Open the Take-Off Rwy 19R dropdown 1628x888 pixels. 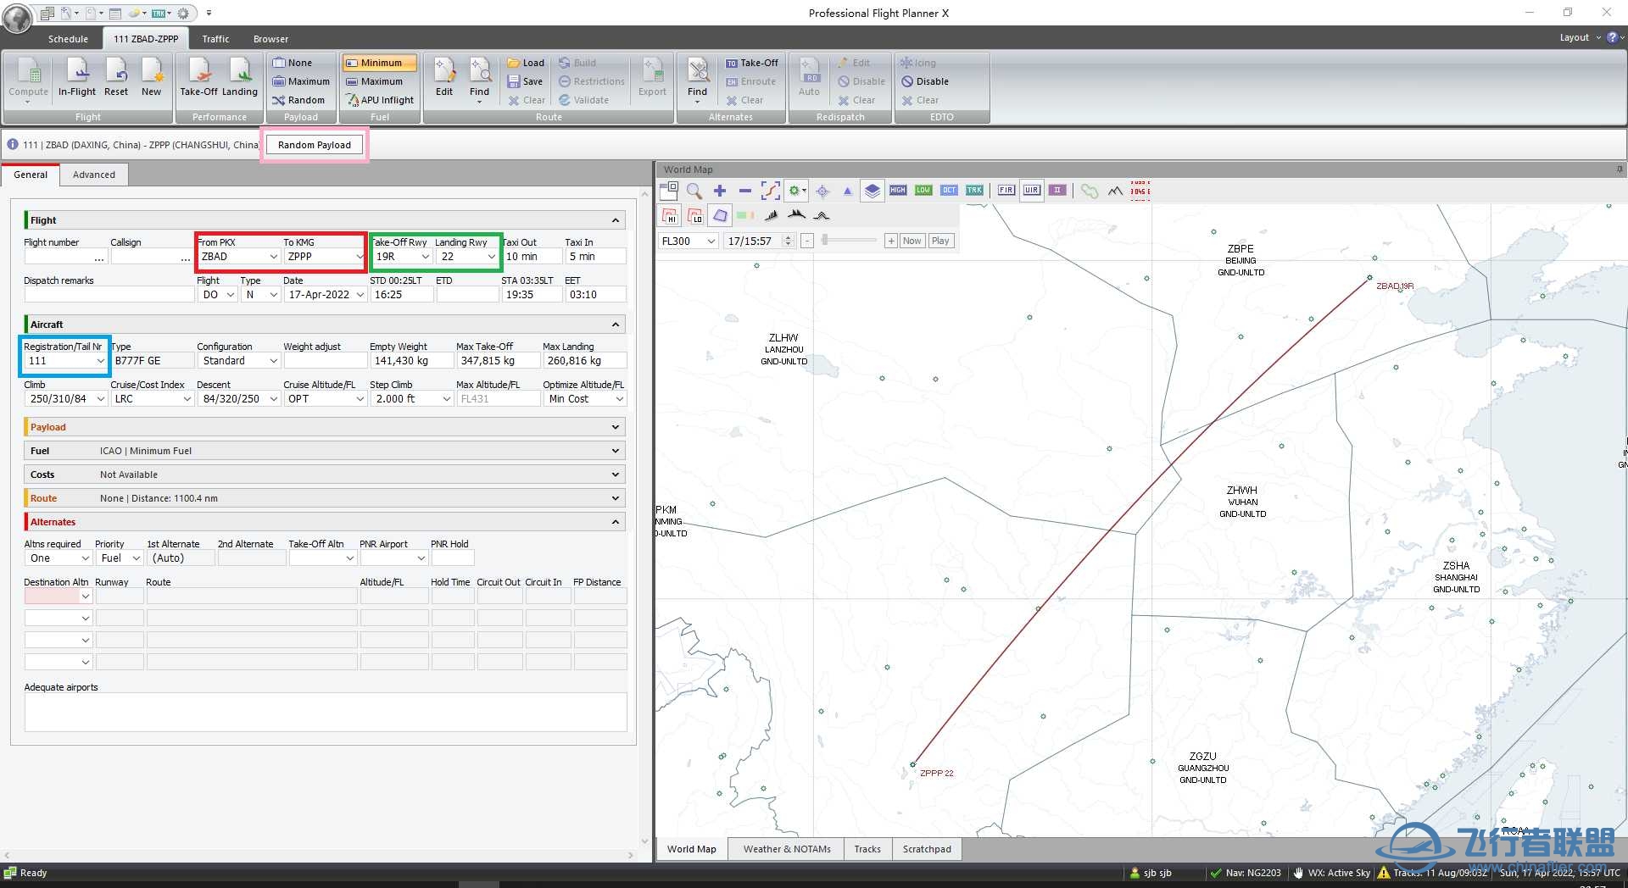[x=425, y=257]
